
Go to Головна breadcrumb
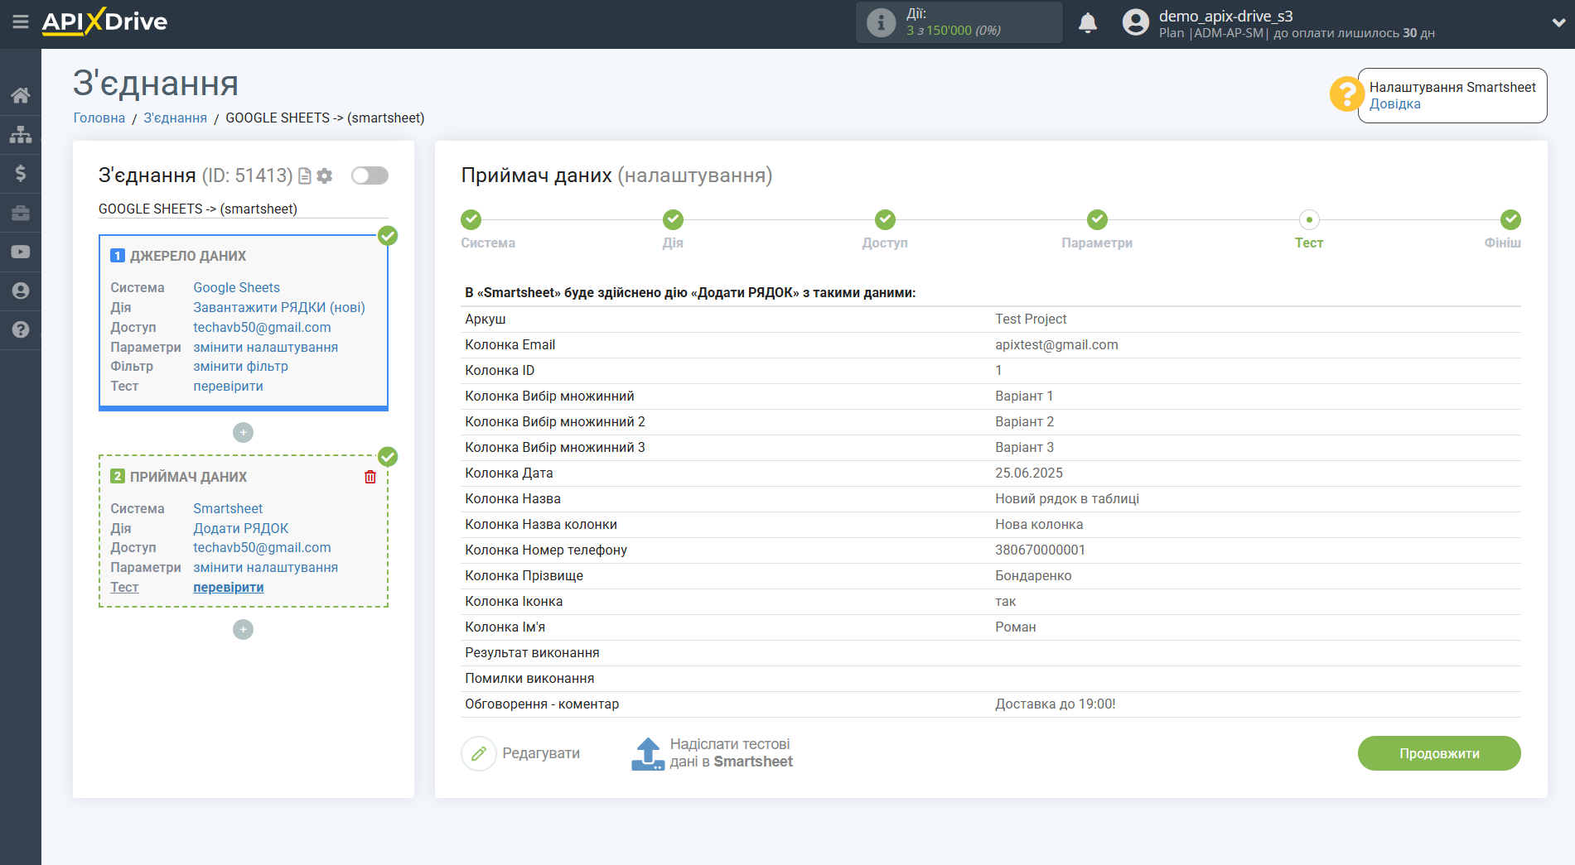tap(99, 118)
